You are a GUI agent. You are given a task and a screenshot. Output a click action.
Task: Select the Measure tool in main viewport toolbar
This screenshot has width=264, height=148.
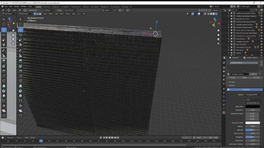pyautogui.click(x=20, y=55)
